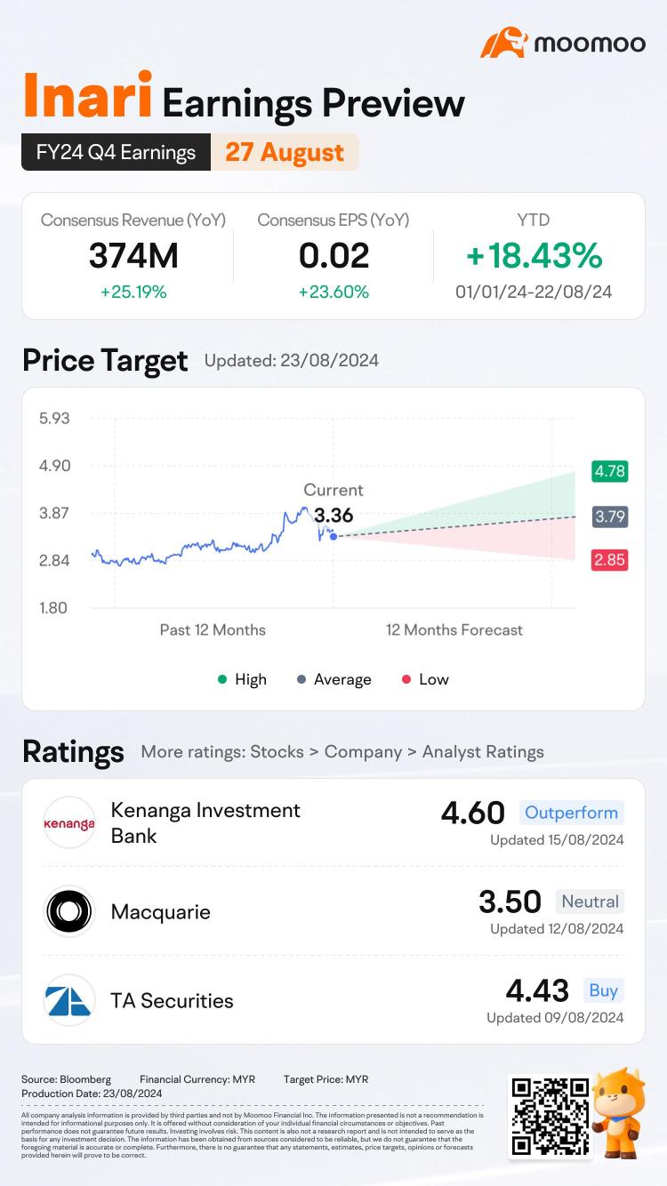Click the Consensus Revenue 374M value
The width and height of the screenshot is (667, 1186).
[x=133, y=256]
